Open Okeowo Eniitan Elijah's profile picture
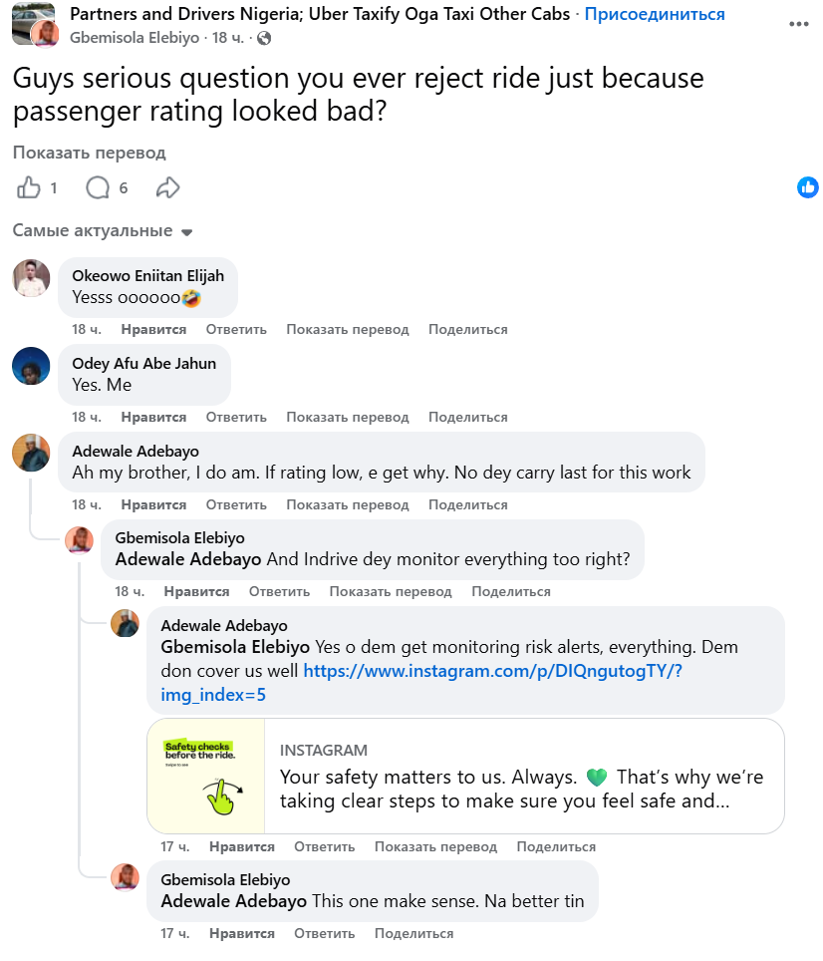The width and height of the screenshot is (823, 961). [x=31, y=278]
